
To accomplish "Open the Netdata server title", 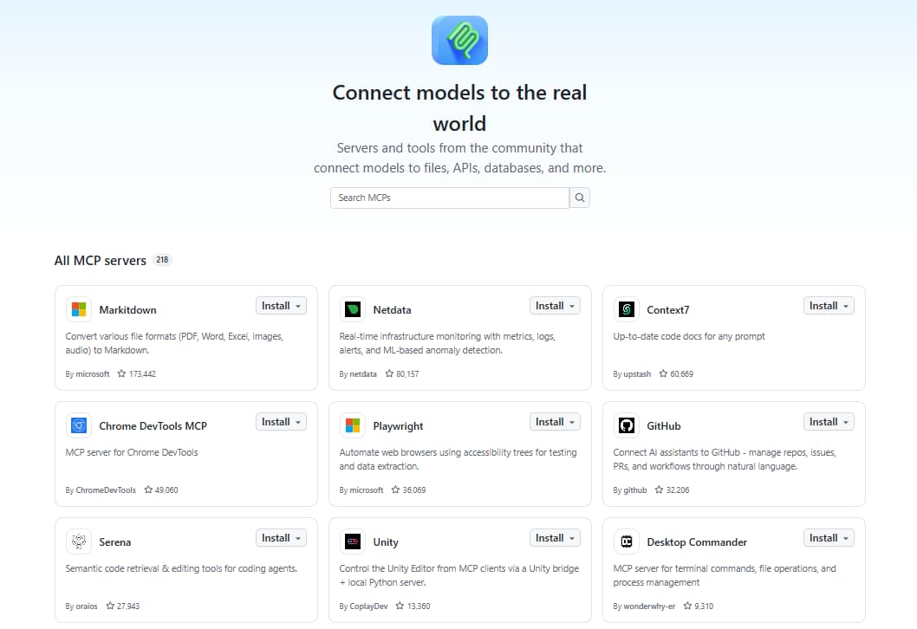I will tap(392, 310).
